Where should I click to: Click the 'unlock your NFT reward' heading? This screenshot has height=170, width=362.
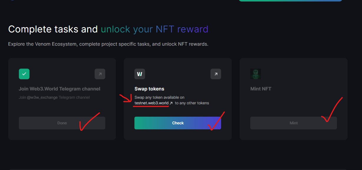coord(154,29)
